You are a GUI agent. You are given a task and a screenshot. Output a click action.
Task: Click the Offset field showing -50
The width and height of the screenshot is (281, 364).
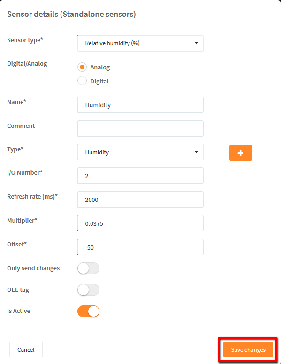pyautogui.click(x=140, y=247)
